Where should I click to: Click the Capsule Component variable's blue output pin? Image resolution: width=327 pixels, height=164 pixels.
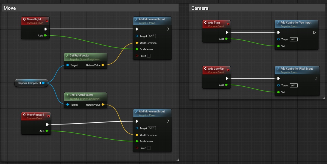pos(43,83)
